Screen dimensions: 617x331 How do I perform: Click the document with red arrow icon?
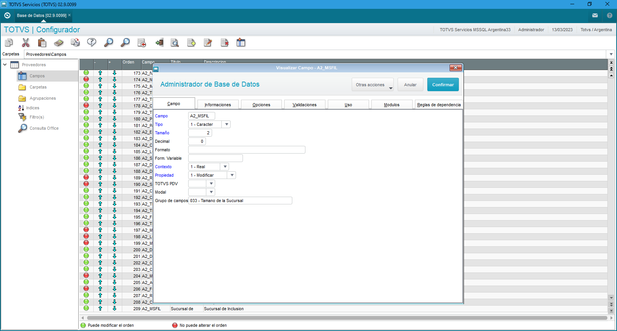(142, 42)
